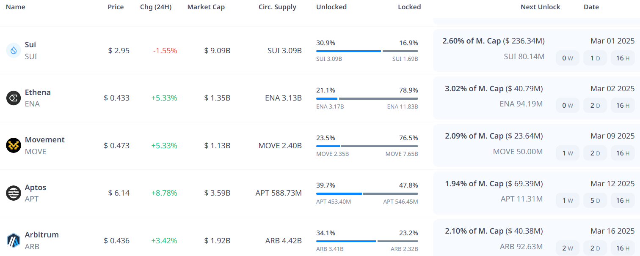Sort by the Chg (24H) column header

click(156, 7)
